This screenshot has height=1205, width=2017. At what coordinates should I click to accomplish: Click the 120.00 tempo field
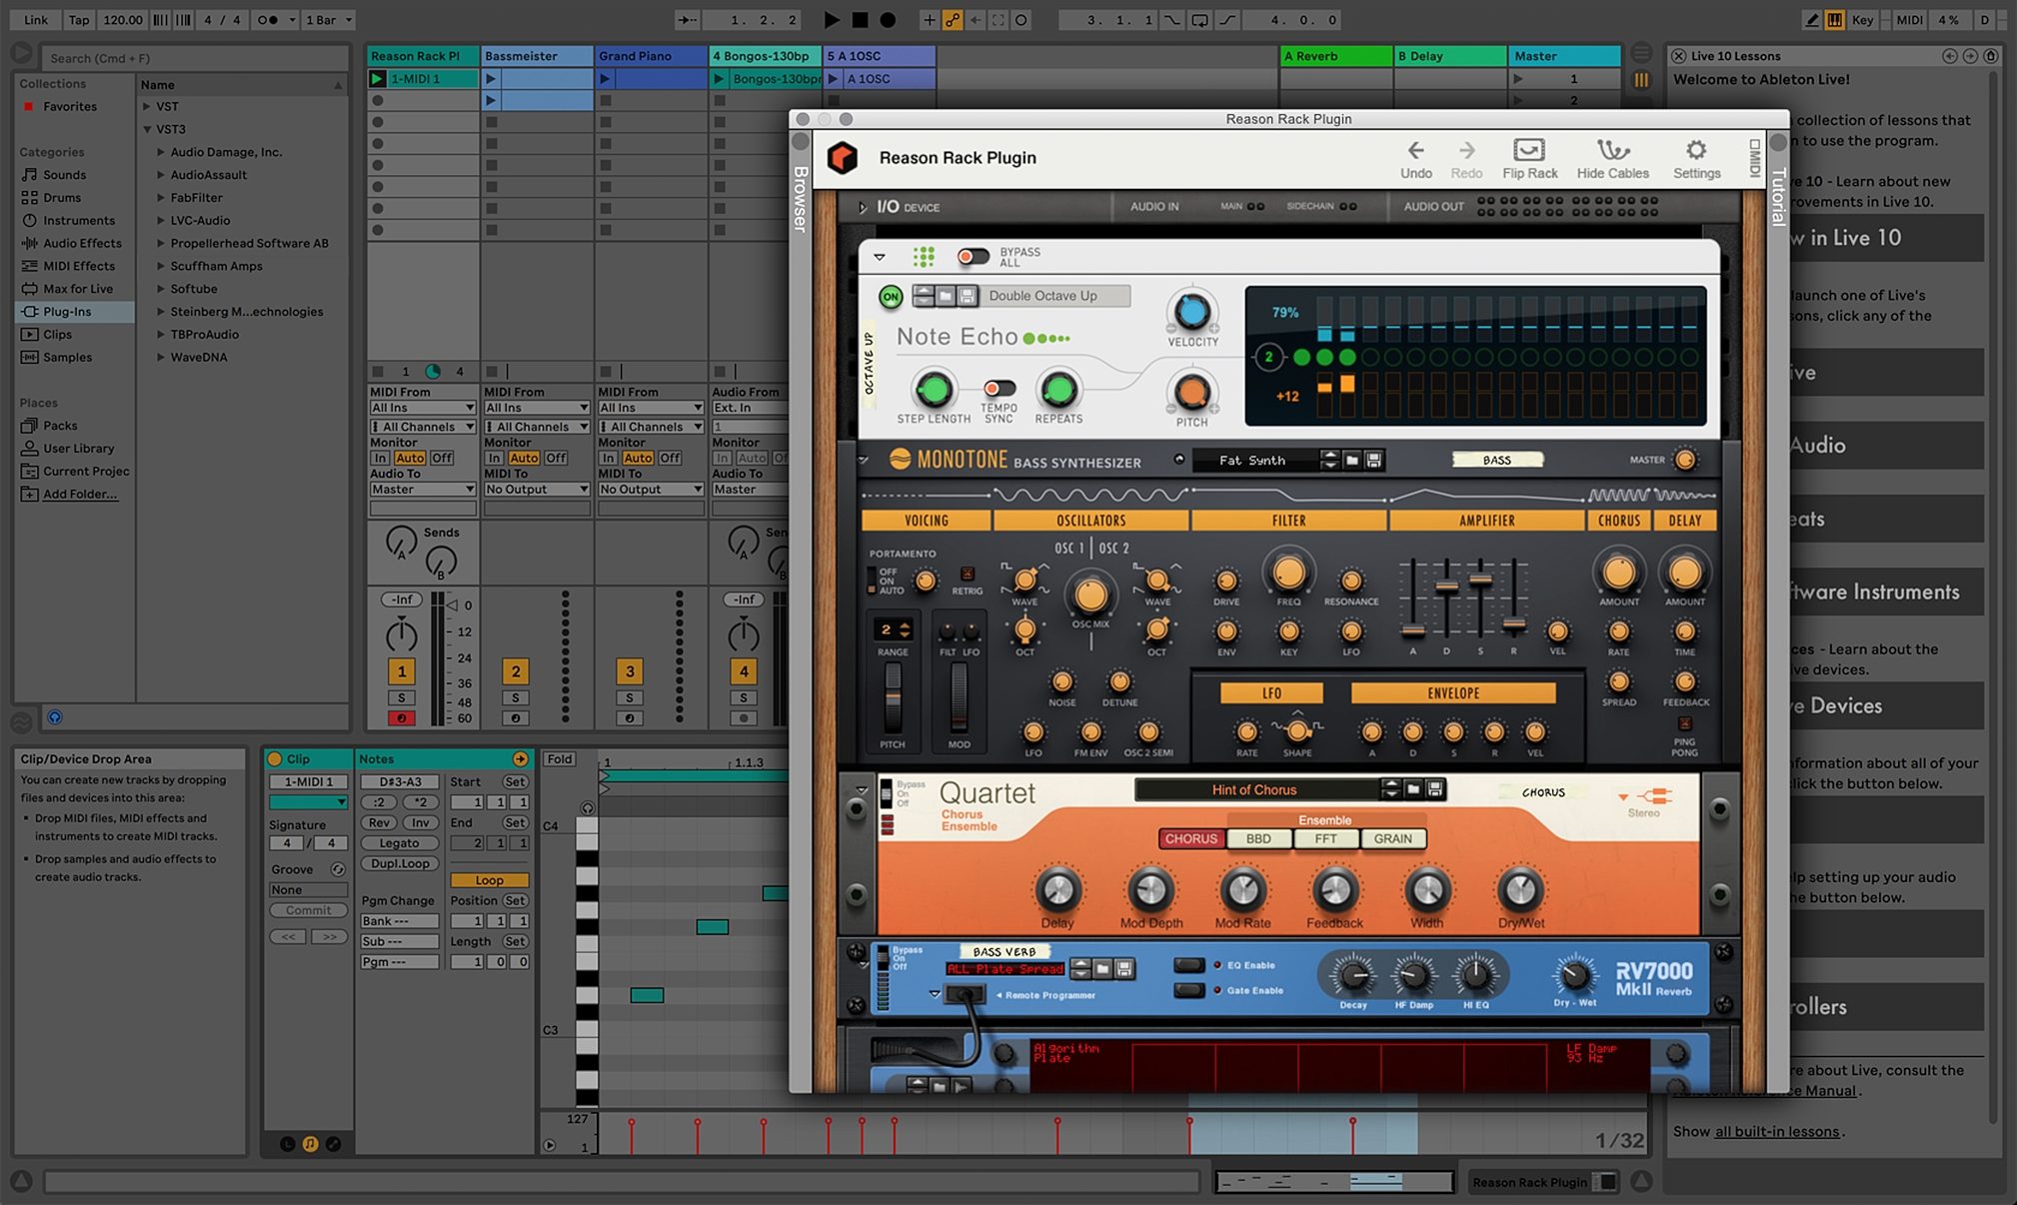click(123, 19)
